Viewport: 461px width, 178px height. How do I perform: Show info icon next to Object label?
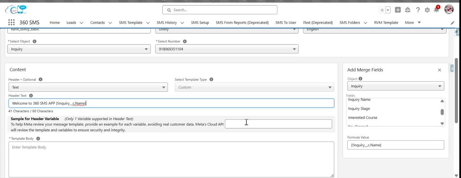pyautogui.click(x=360, y=79)
